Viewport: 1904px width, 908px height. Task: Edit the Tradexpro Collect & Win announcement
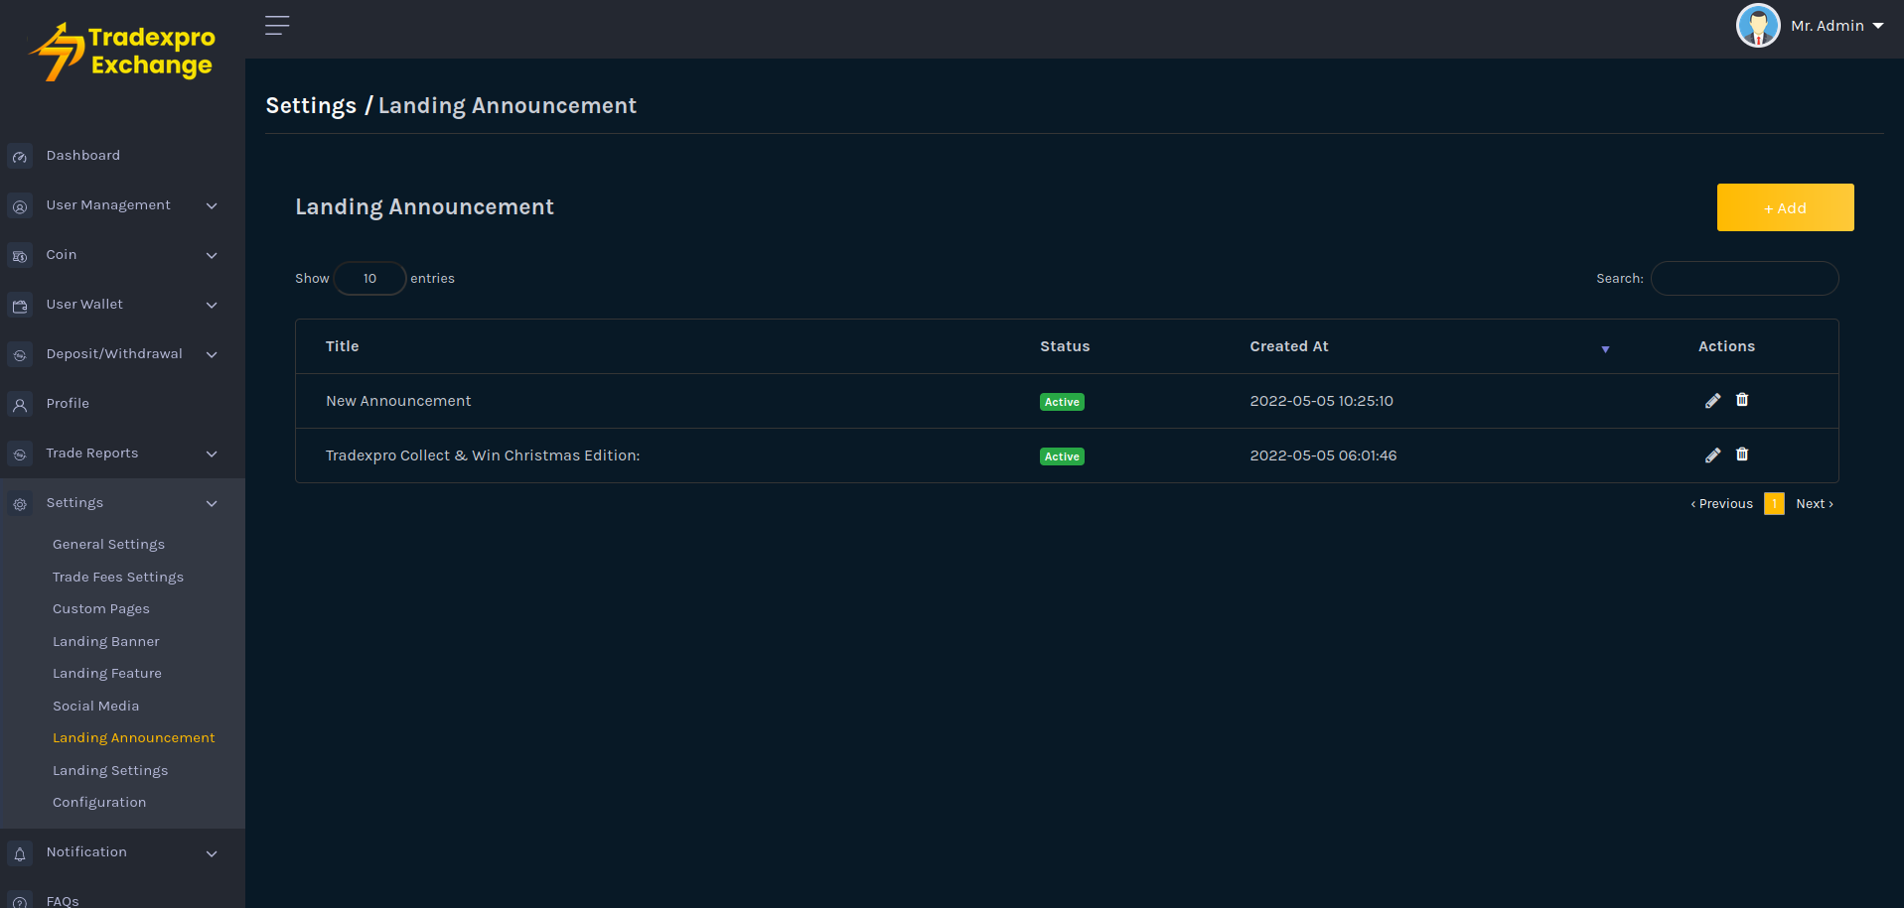(x=1712, y=455)
